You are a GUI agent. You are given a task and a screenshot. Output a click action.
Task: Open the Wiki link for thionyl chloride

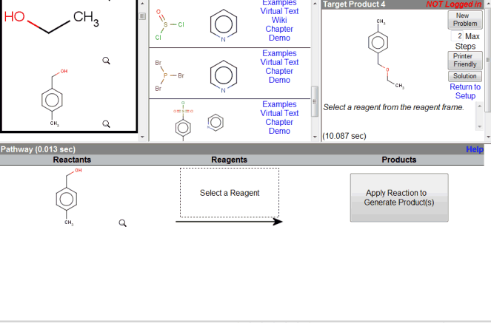[x=279, y=20]
